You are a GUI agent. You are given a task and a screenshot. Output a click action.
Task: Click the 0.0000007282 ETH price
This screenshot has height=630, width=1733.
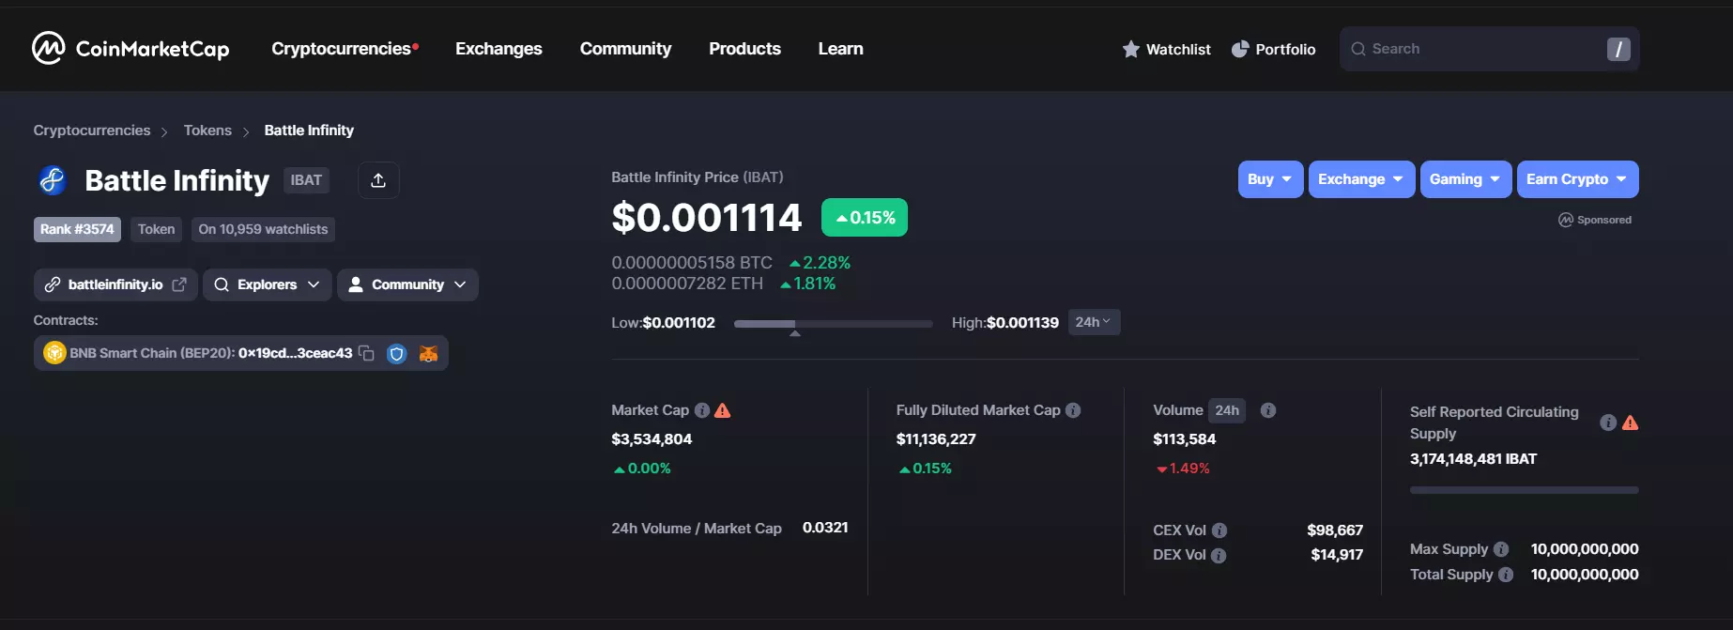click(687, 284)
